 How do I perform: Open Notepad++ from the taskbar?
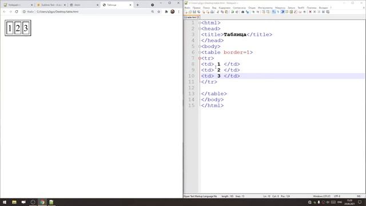click(51, 202)
